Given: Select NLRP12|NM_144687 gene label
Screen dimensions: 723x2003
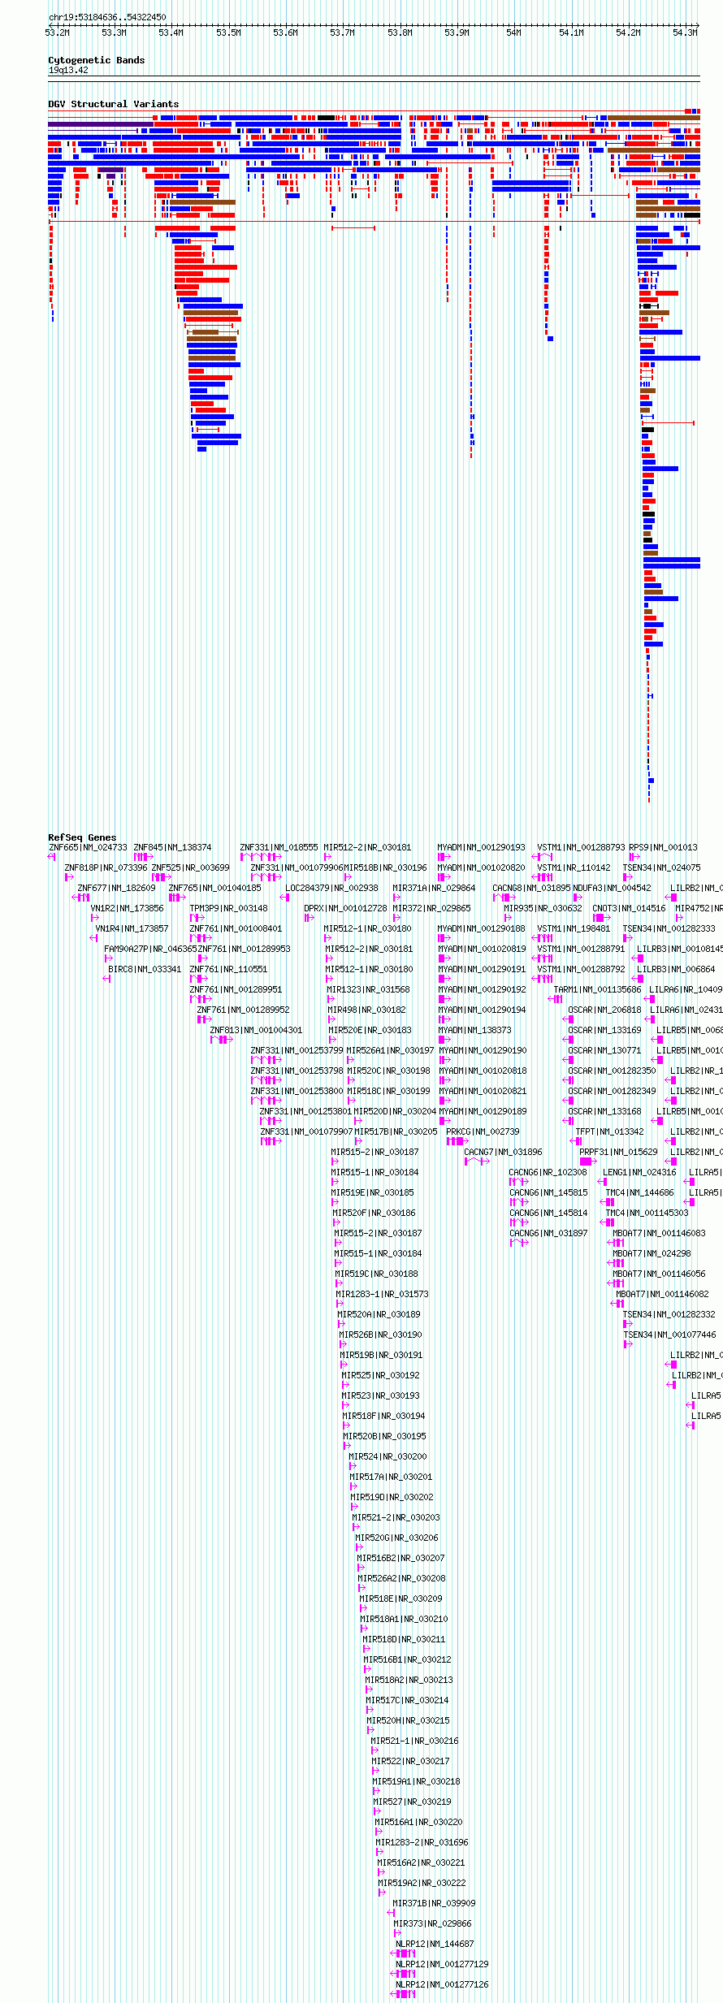Looking at the screenshot, I should (x=435, y=1944).
